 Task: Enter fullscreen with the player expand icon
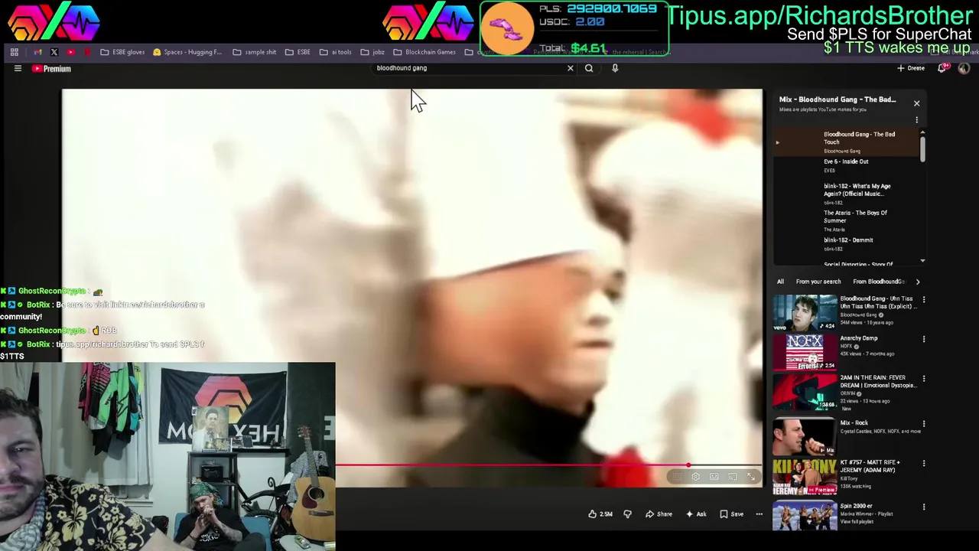[x=751, y=478]
